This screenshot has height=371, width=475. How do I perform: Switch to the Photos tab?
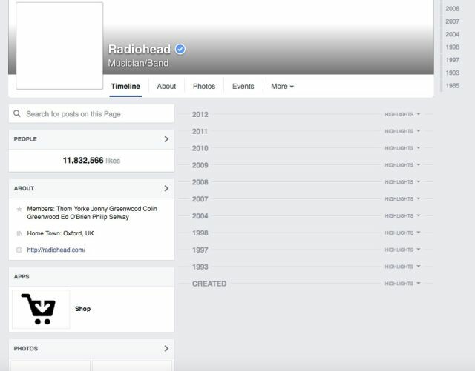pos(204,87)
